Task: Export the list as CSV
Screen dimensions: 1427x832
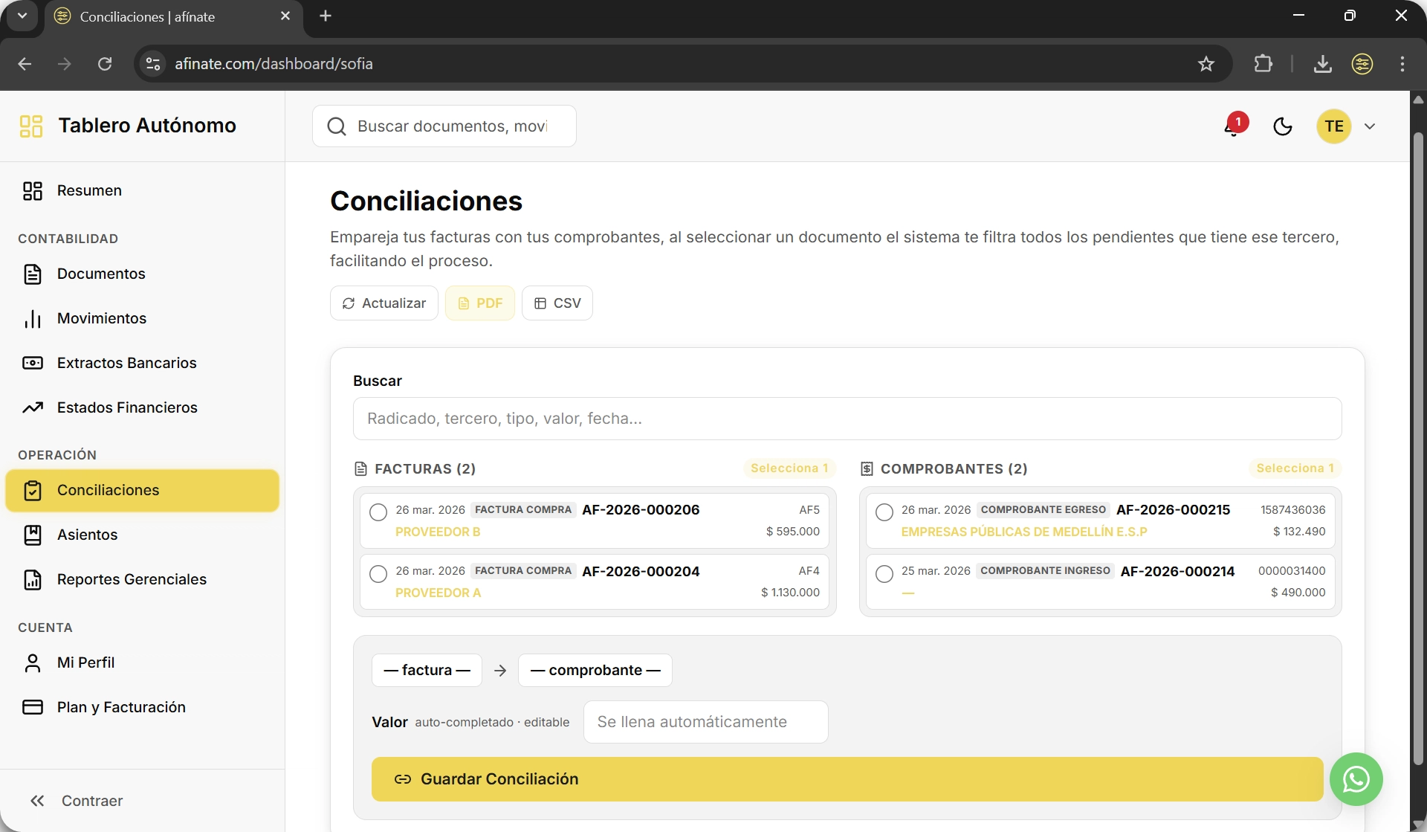Action: click(x=557, y=303)
